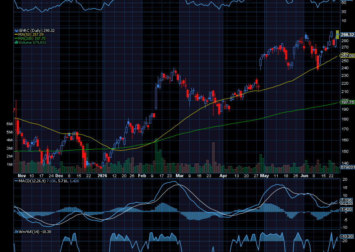
Task: Click the 'Mar' label on the date axis
Action: pyautogui.click(x=180, y=176)
